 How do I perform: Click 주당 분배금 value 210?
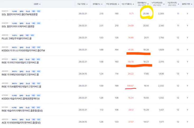pyautogui.click(x=117, y=25)
